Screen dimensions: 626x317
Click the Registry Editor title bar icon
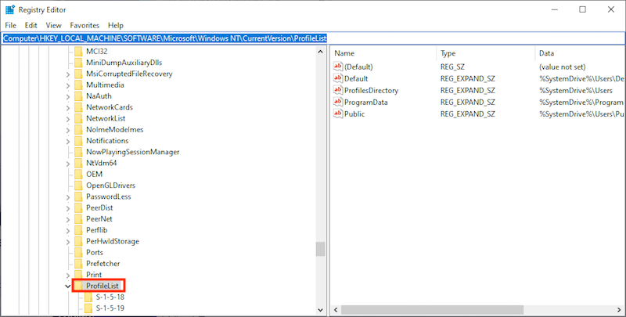[10, 9]
